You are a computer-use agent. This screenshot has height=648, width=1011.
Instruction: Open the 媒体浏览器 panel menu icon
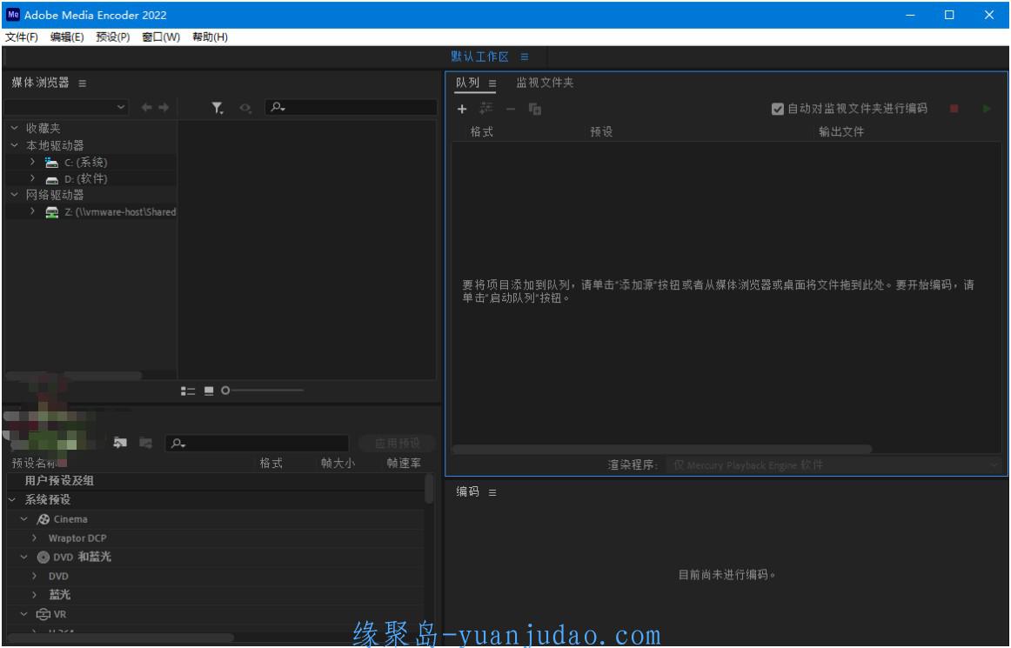tap(82, 84)
